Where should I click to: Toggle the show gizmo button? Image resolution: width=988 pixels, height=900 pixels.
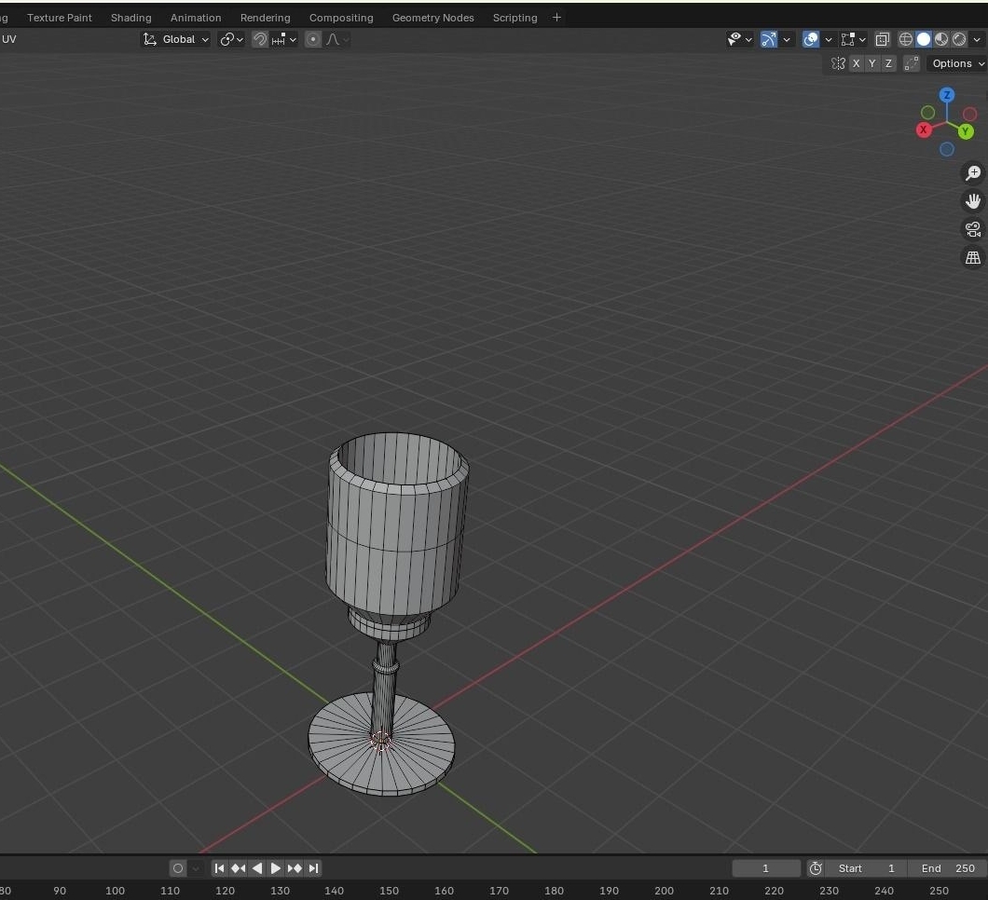pyautogui.click(x=769, y=39)
